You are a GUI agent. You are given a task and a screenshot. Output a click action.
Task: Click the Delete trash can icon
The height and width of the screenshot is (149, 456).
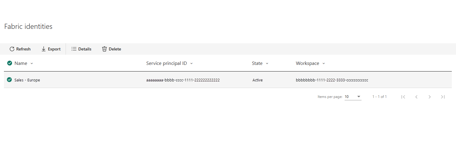pos(104,49)
